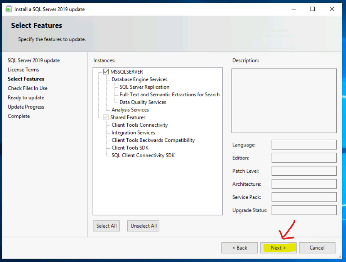
Task: Click the SQL Server installer title bar icon
Action: coord(8,9)
